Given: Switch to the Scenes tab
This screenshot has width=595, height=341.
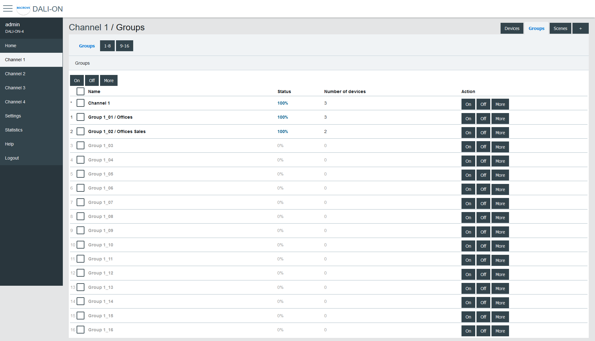Looking at the screenshot, I should click(x=560, y=28).
